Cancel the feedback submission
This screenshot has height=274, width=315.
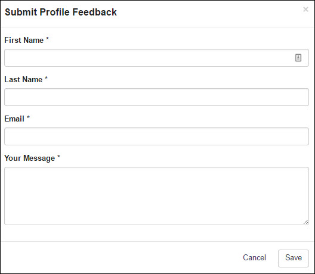tap(254, 257)
